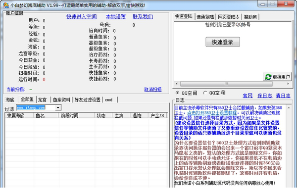Click the 保日志 link
The image size is (297, 195).
265,96
